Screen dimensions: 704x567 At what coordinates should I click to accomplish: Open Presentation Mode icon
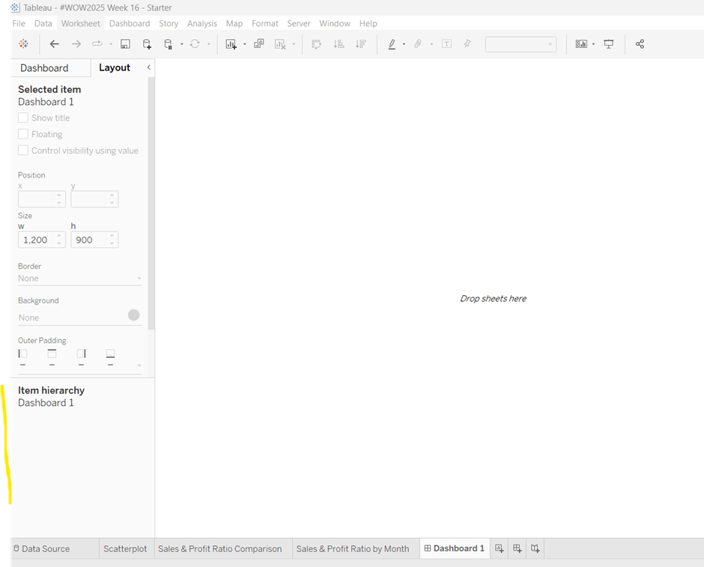[x=608, y=44]
